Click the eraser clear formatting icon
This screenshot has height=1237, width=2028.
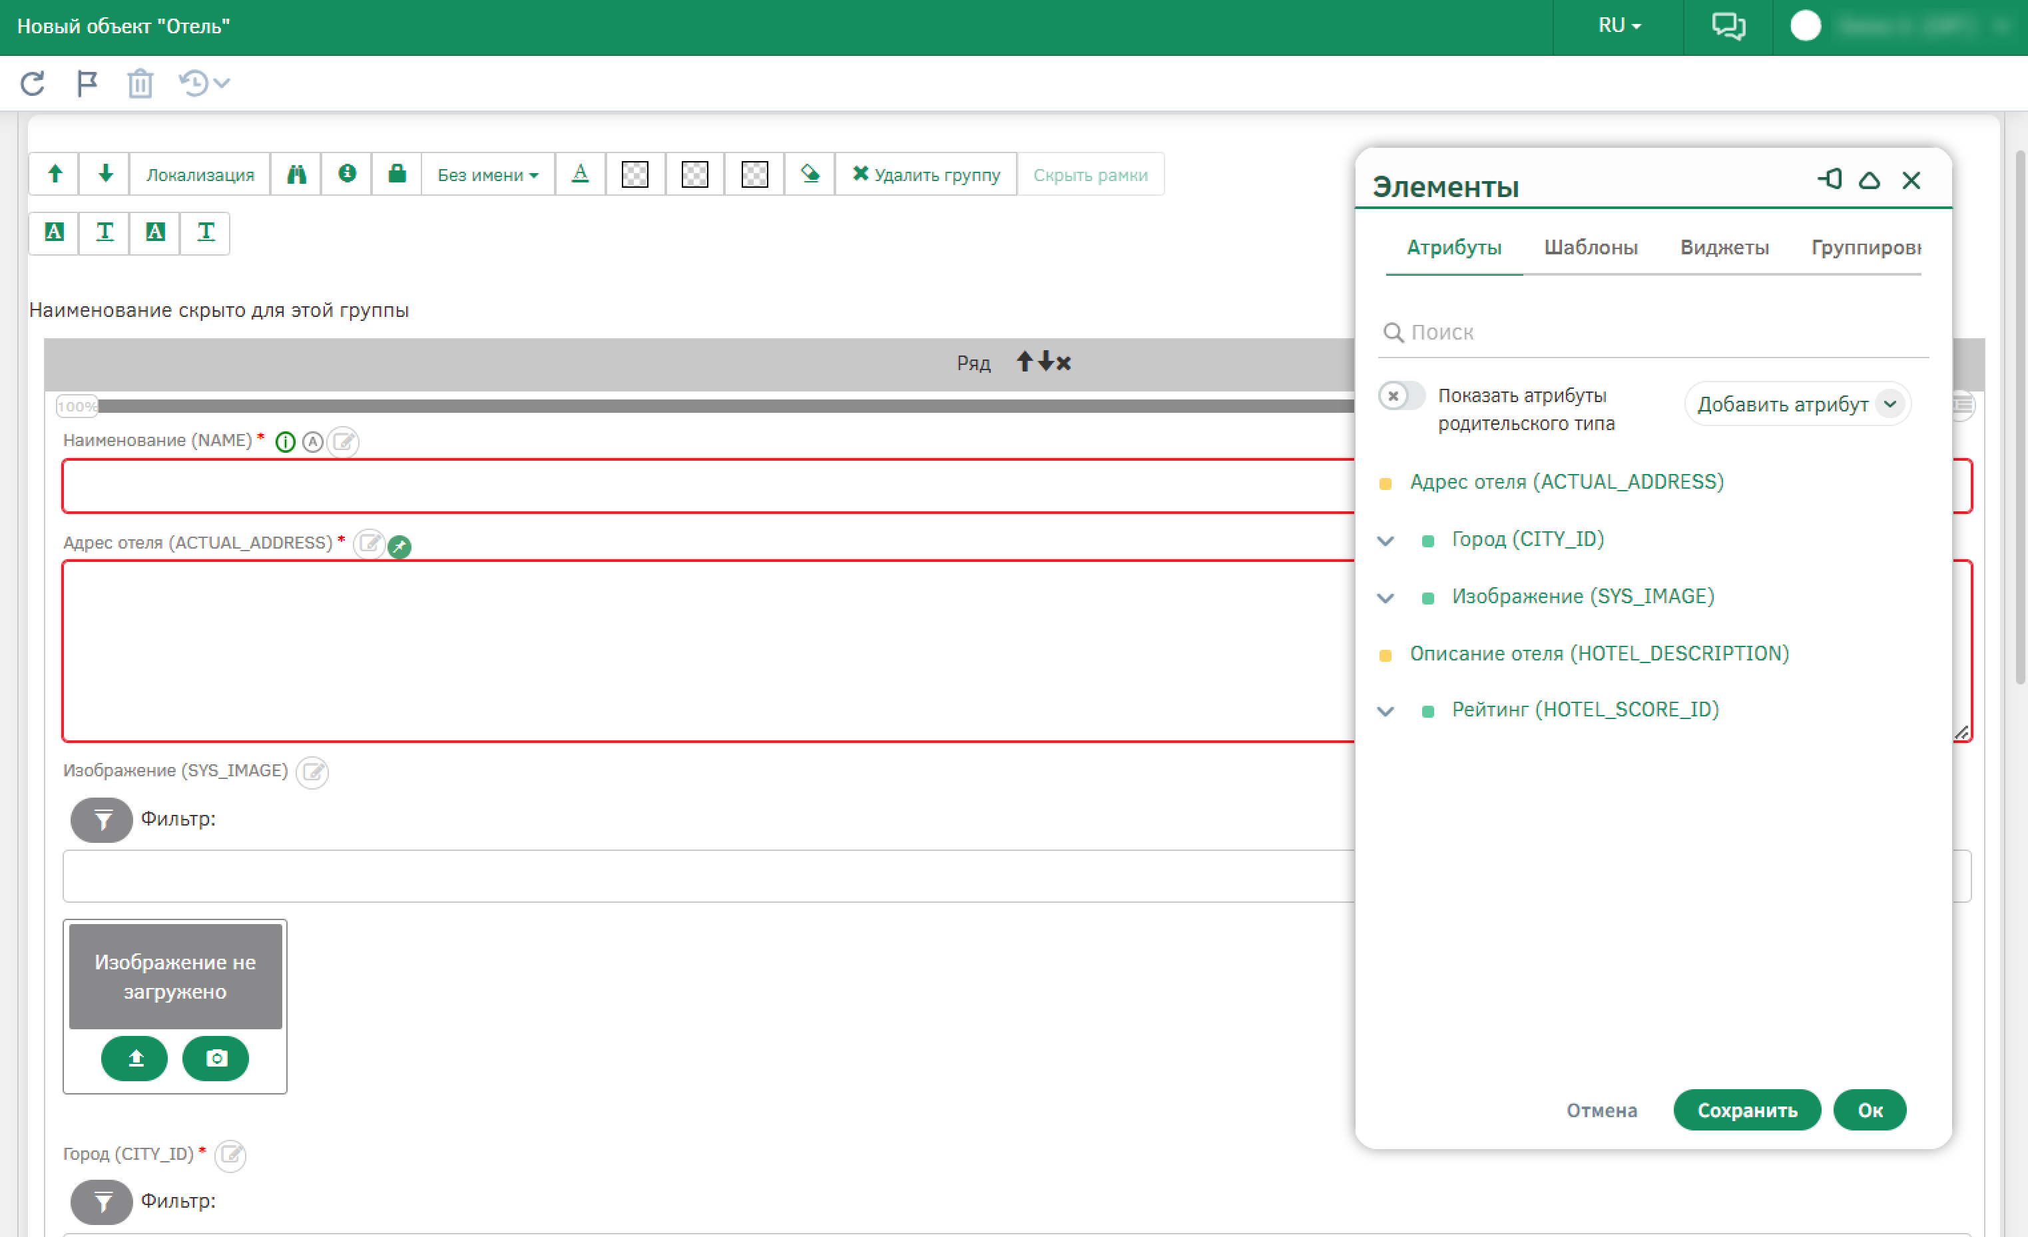point(810,174)
